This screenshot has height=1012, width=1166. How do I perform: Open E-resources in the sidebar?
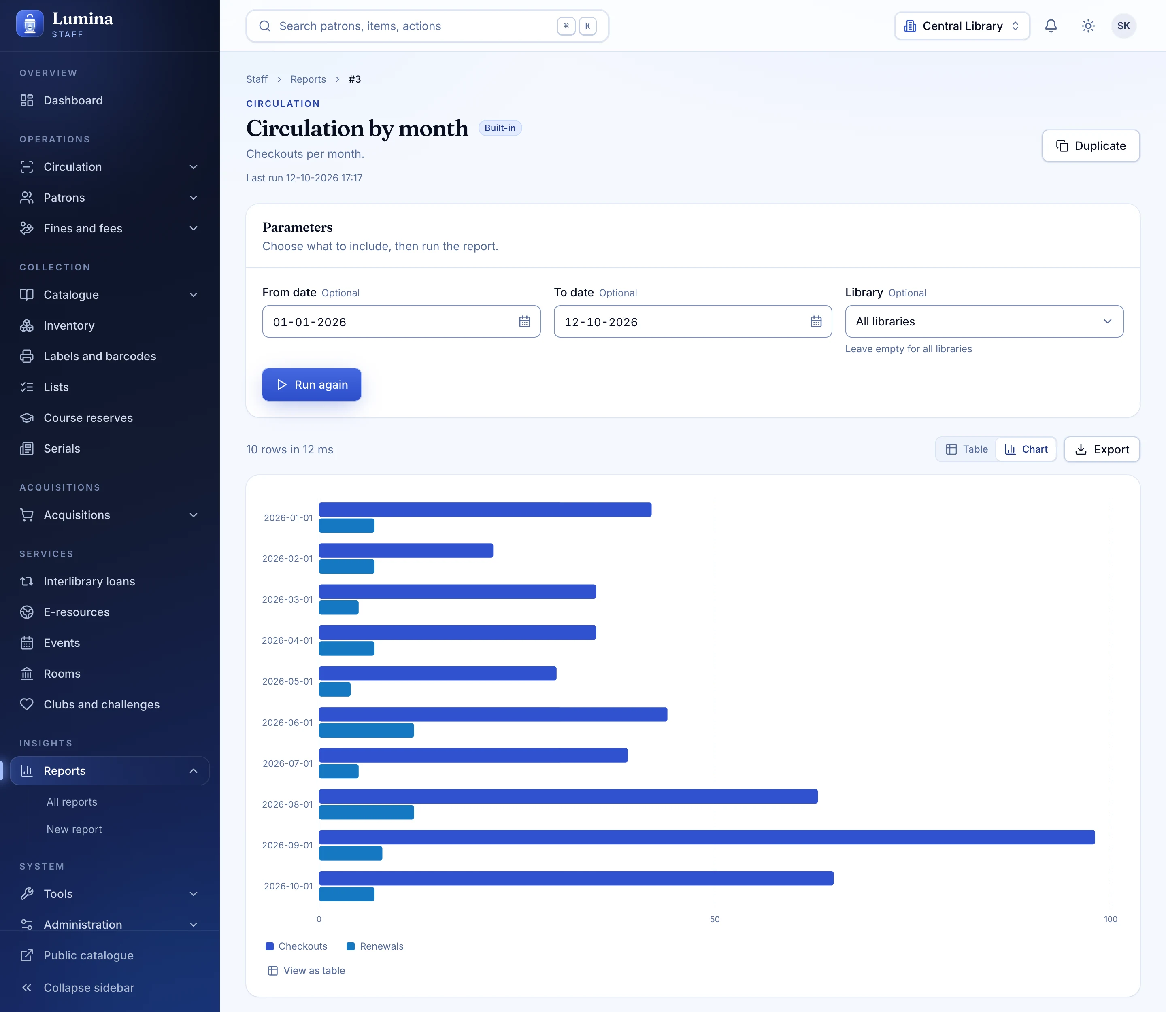click(x=110, y=612)
